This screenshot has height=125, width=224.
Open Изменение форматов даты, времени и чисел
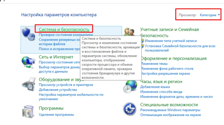click(176, 97)
